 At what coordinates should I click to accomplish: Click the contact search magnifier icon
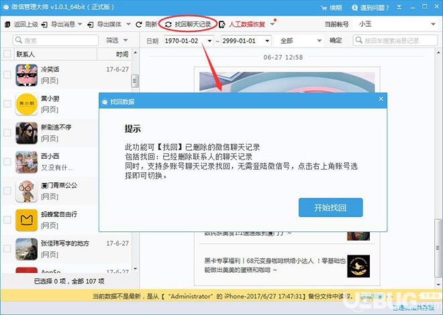coord(19,40)
